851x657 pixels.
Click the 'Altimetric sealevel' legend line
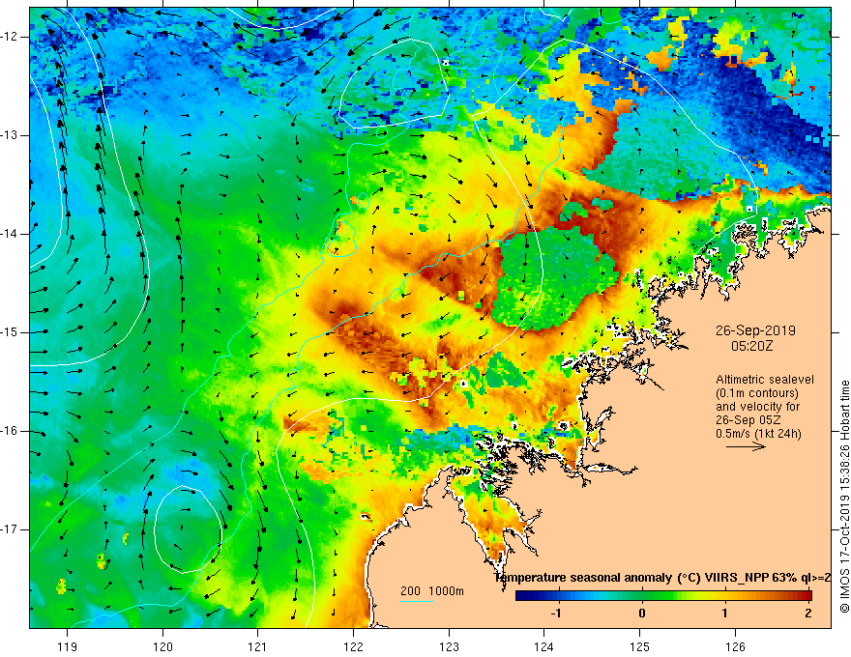(x=765, y=380)
